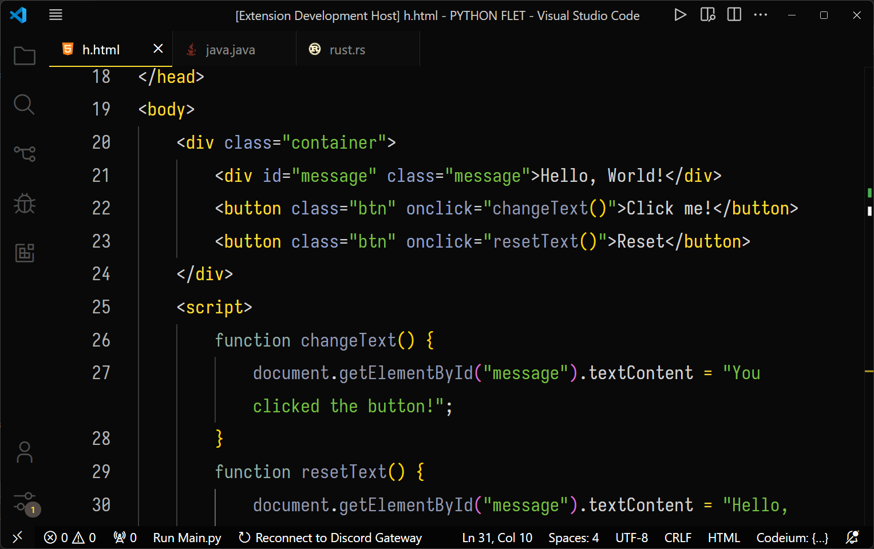Screen dimensions: 874x549
Task: Switch to the rust.rs tab
Action: pos(358,49)
